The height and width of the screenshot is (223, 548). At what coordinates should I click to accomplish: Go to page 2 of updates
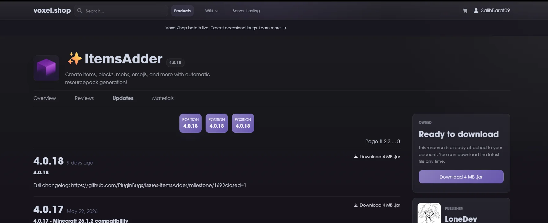385,141
